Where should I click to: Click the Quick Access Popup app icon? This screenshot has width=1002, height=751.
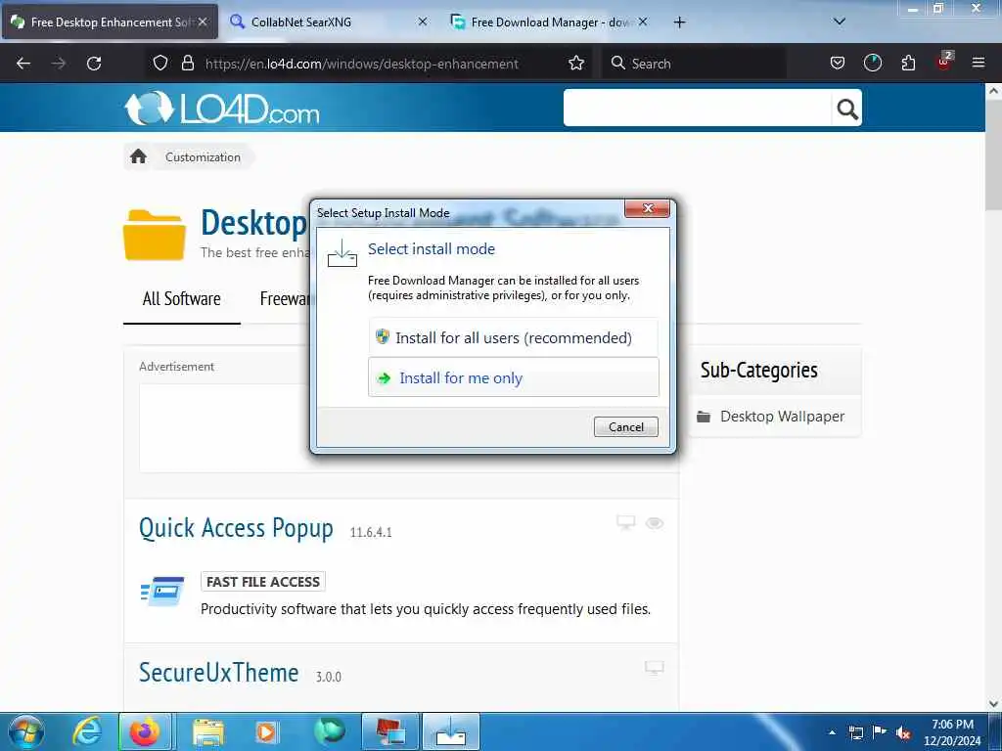[x=161, y=591]
